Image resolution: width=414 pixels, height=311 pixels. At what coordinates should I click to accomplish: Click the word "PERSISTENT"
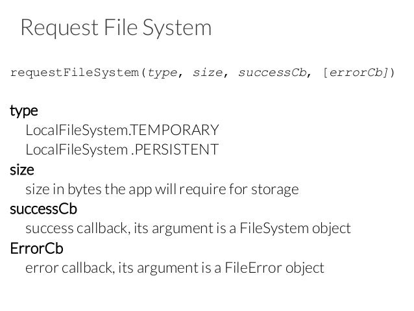[x=178, y=150]
